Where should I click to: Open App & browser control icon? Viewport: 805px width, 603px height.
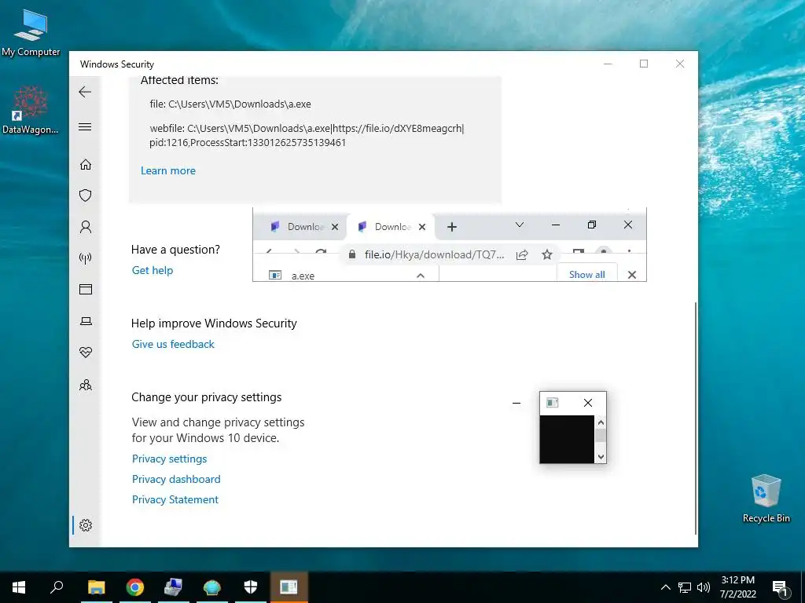[85, 290]
